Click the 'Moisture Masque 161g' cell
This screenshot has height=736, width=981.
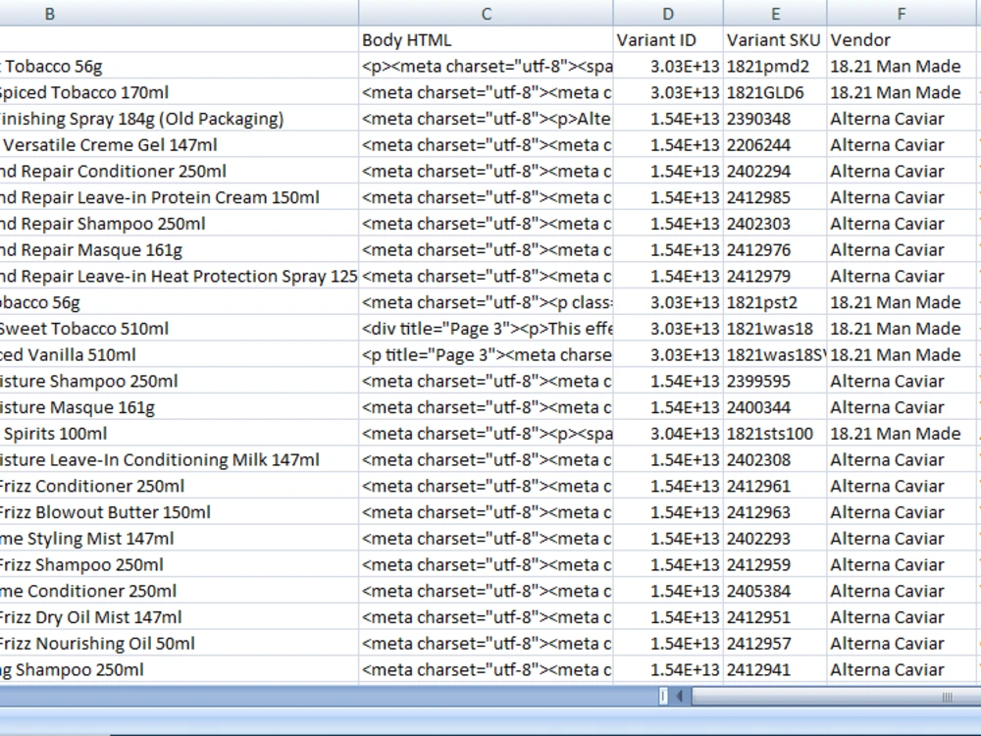tap(179, 407)
